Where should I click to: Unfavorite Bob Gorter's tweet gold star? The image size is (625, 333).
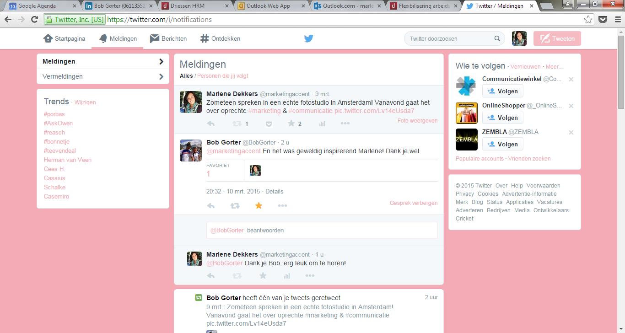[x=259, y=206]
